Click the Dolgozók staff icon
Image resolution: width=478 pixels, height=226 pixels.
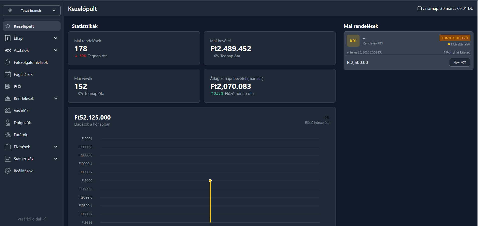(8, 123)
